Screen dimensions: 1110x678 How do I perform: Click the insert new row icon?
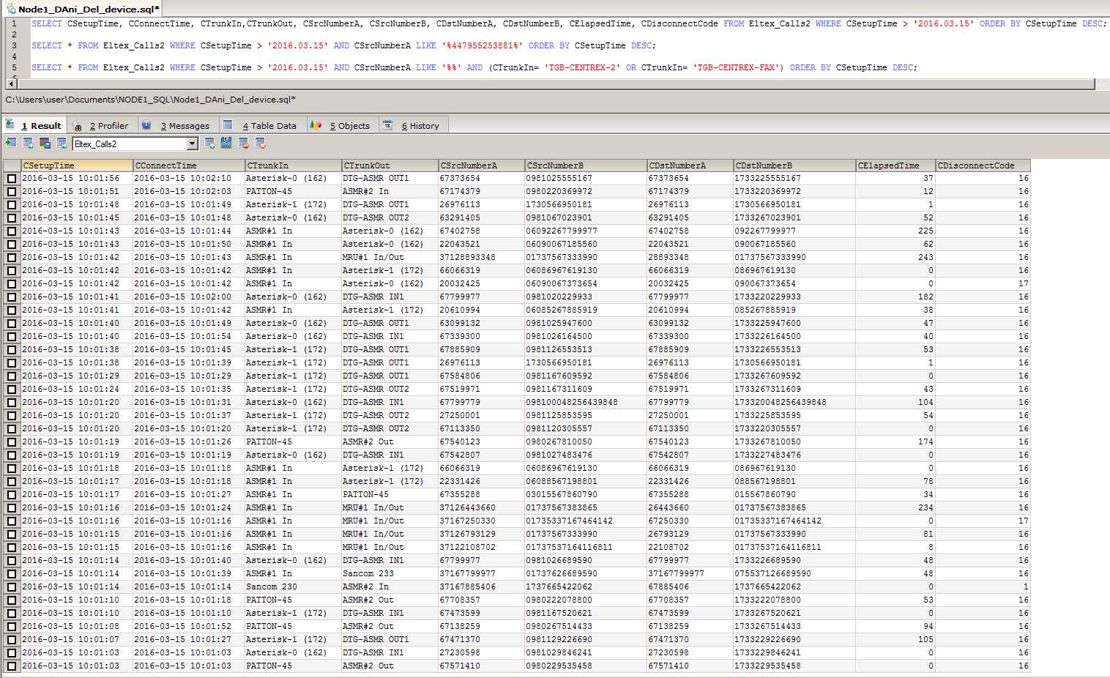[210, 144]
